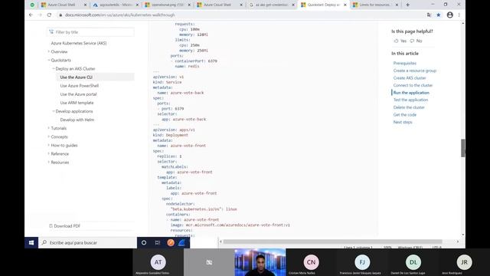Viewport: 490px width, 276px height.
Task: Click the thumbs-down No feedback icon
Action: [412, 41]
